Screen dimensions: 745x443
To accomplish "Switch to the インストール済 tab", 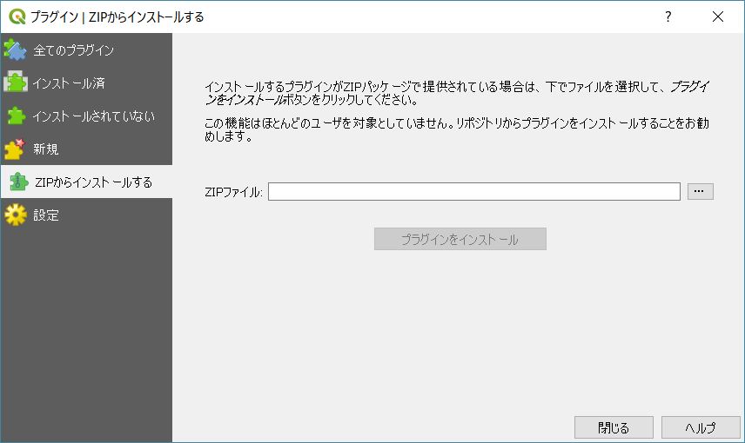I will click(86, 83).
